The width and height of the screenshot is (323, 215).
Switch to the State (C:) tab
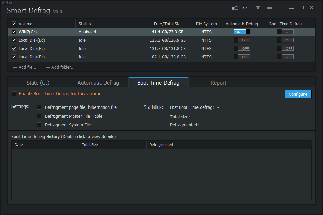click(x=38, y=83)
